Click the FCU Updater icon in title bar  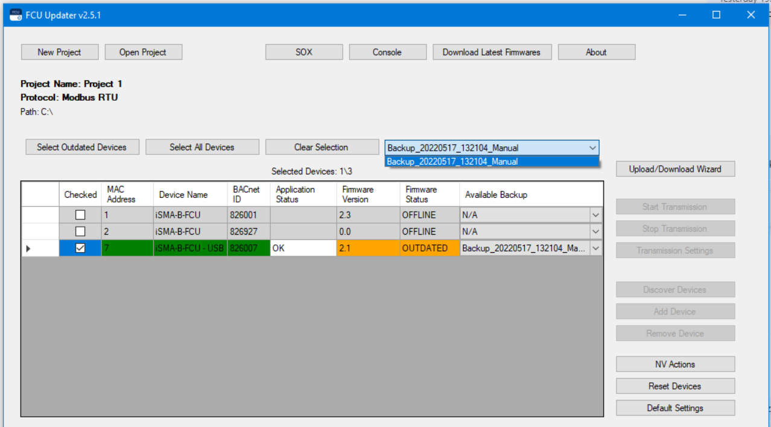coord(15,14)
